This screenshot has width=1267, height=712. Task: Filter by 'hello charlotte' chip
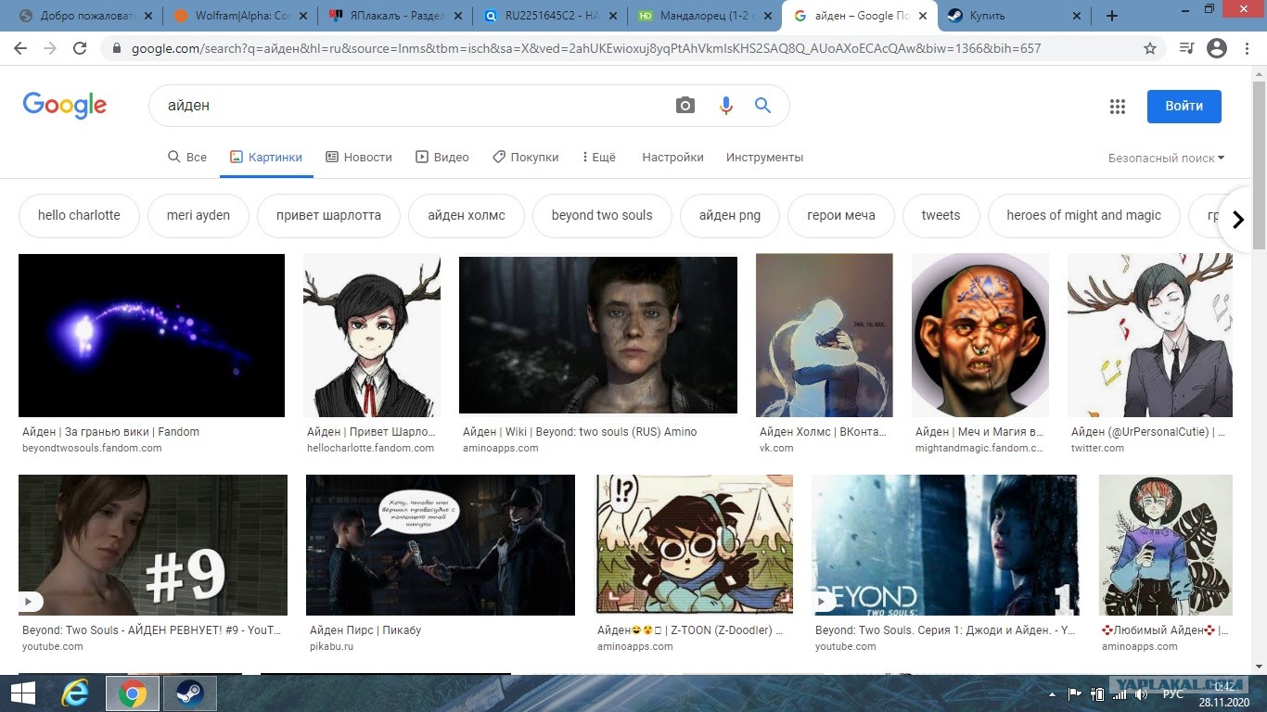tap(79, 215)
